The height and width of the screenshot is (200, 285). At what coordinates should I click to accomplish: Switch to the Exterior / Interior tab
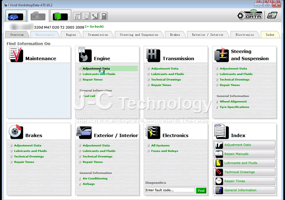tap(208, 34)
